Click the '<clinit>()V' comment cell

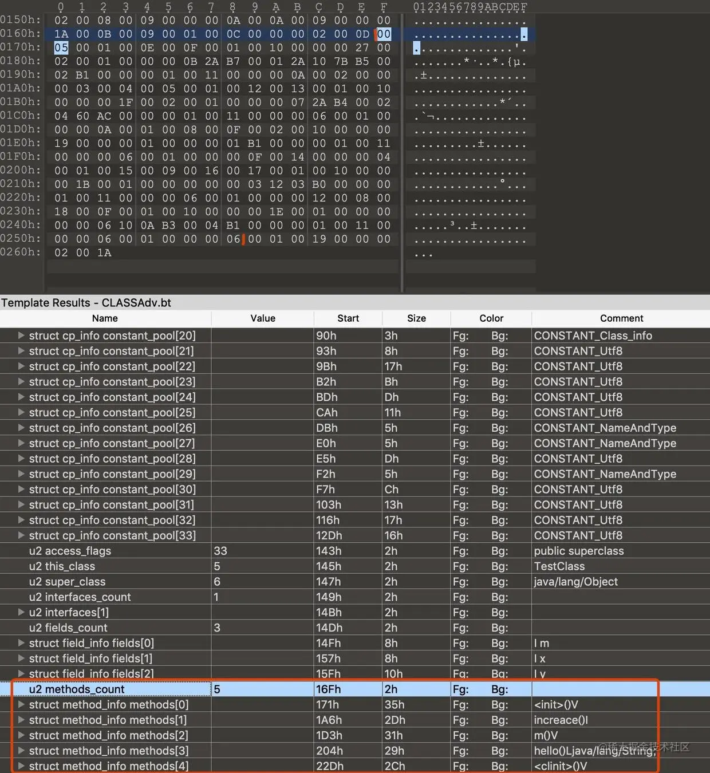tap(561, 766)
